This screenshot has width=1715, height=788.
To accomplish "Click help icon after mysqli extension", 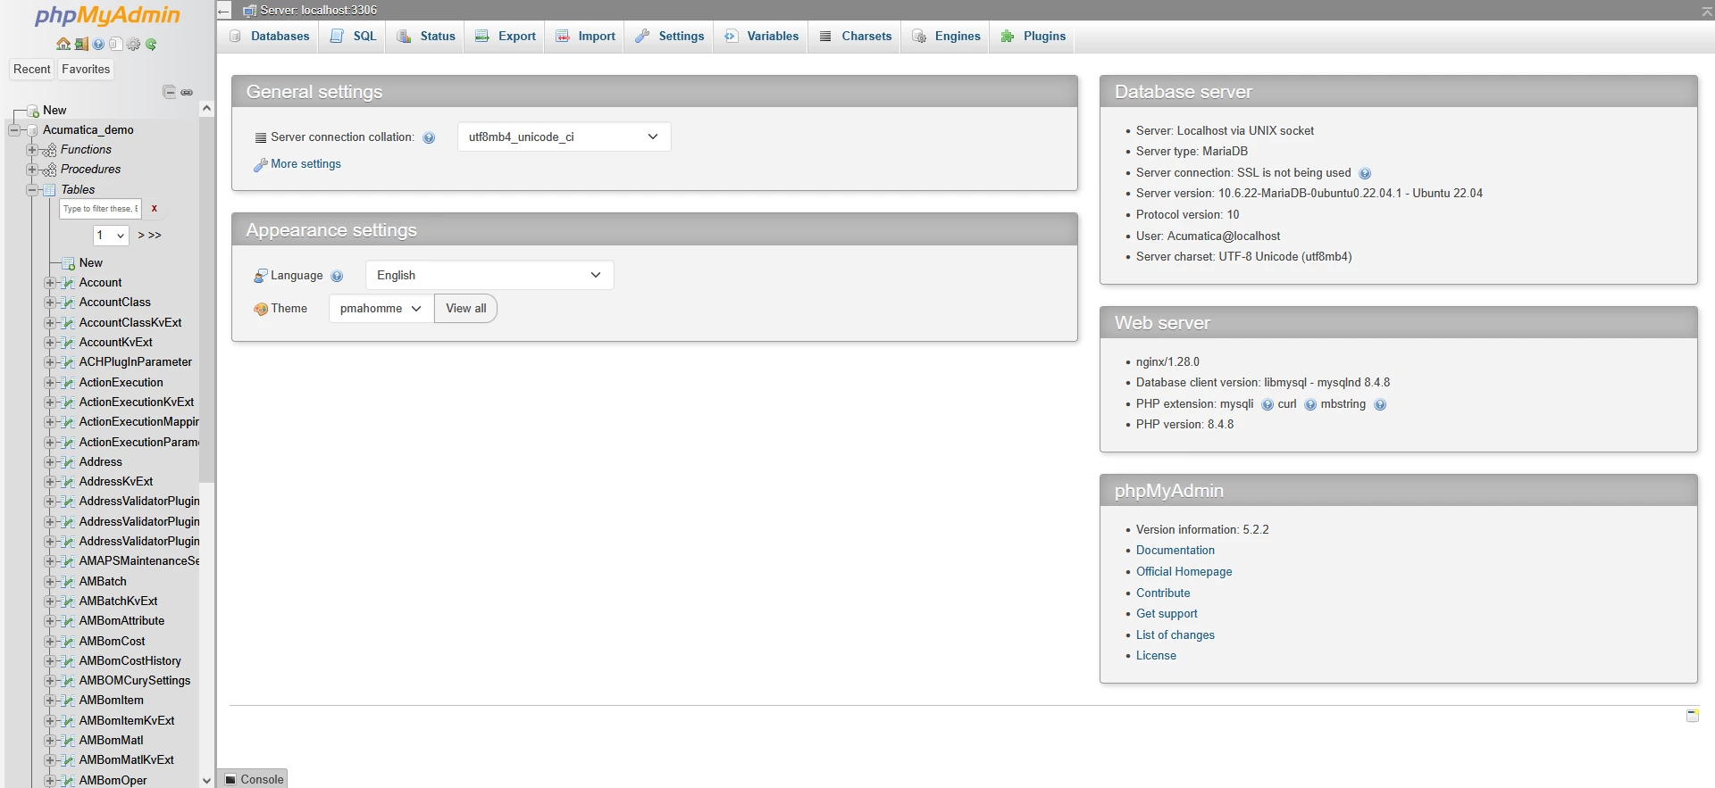I will point(1267,404).
